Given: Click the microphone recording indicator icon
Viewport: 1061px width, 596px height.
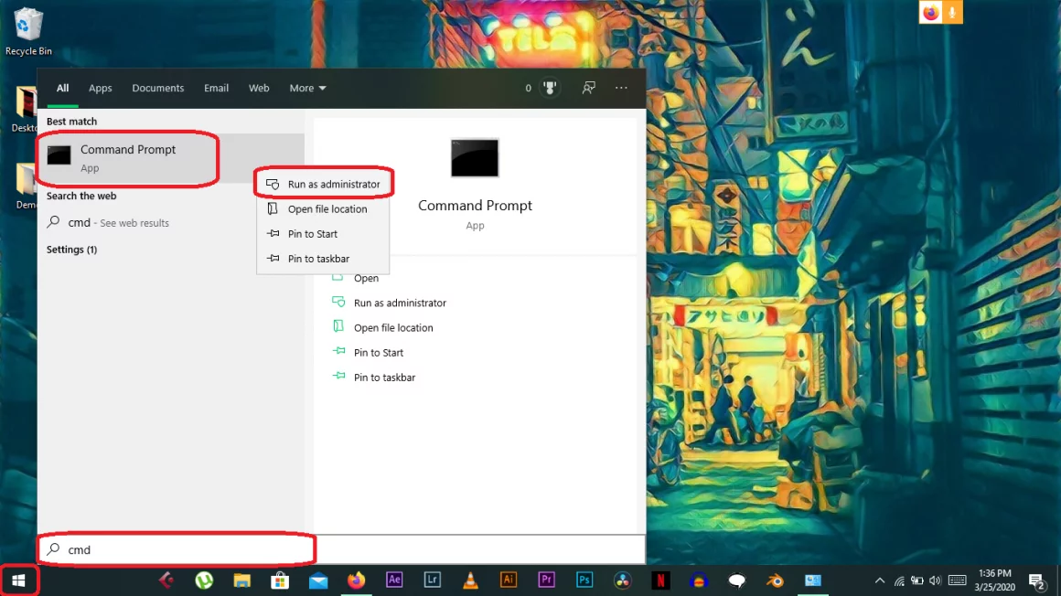Looking at the screenshot, I should click(952, 12).
